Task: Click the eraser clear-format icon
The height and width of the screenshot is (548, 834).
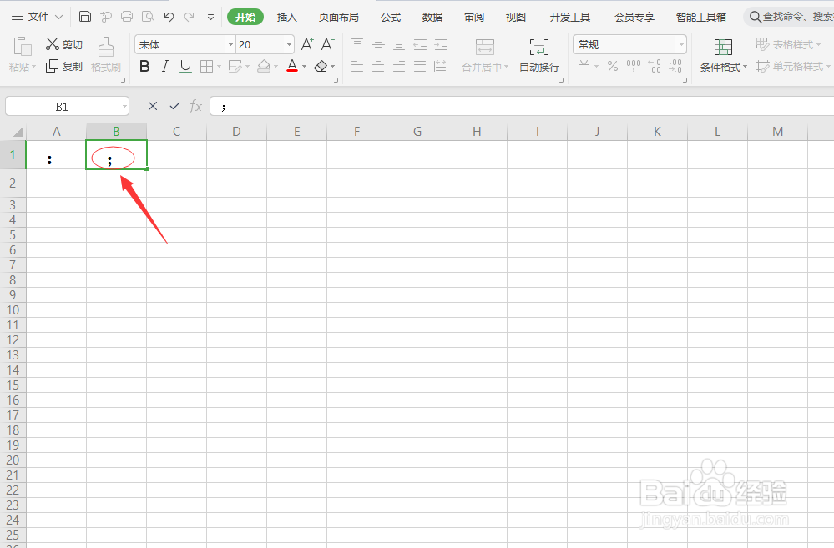Action: point(321,67)
